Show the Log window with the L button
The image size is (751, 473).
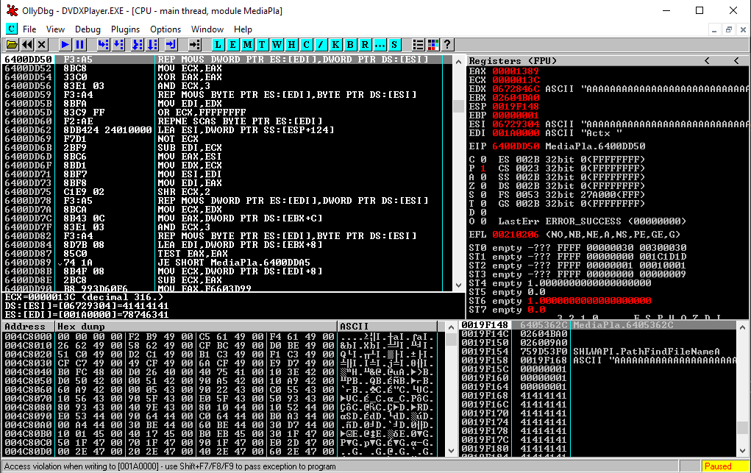pos(218,45)
